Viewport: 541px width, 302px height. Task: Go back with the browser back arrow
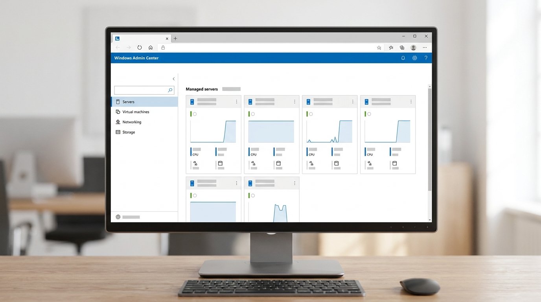click(x=118, y=48)
